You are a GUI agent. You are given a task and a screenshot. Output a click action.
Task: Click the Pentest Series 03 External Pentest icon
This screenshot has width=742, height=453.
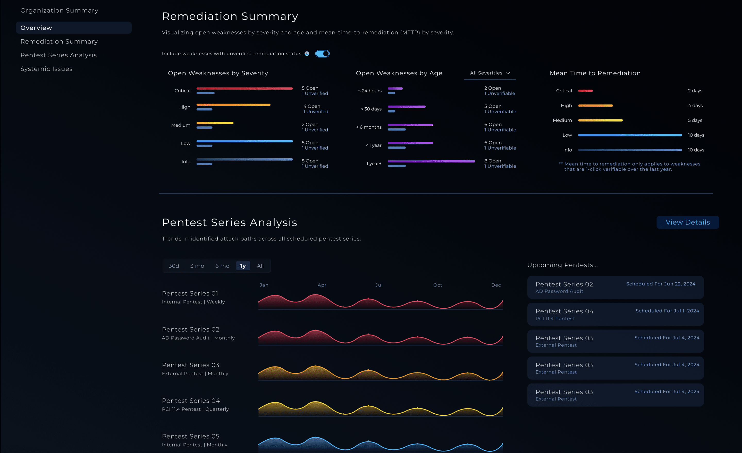click(x=616, y=341)
